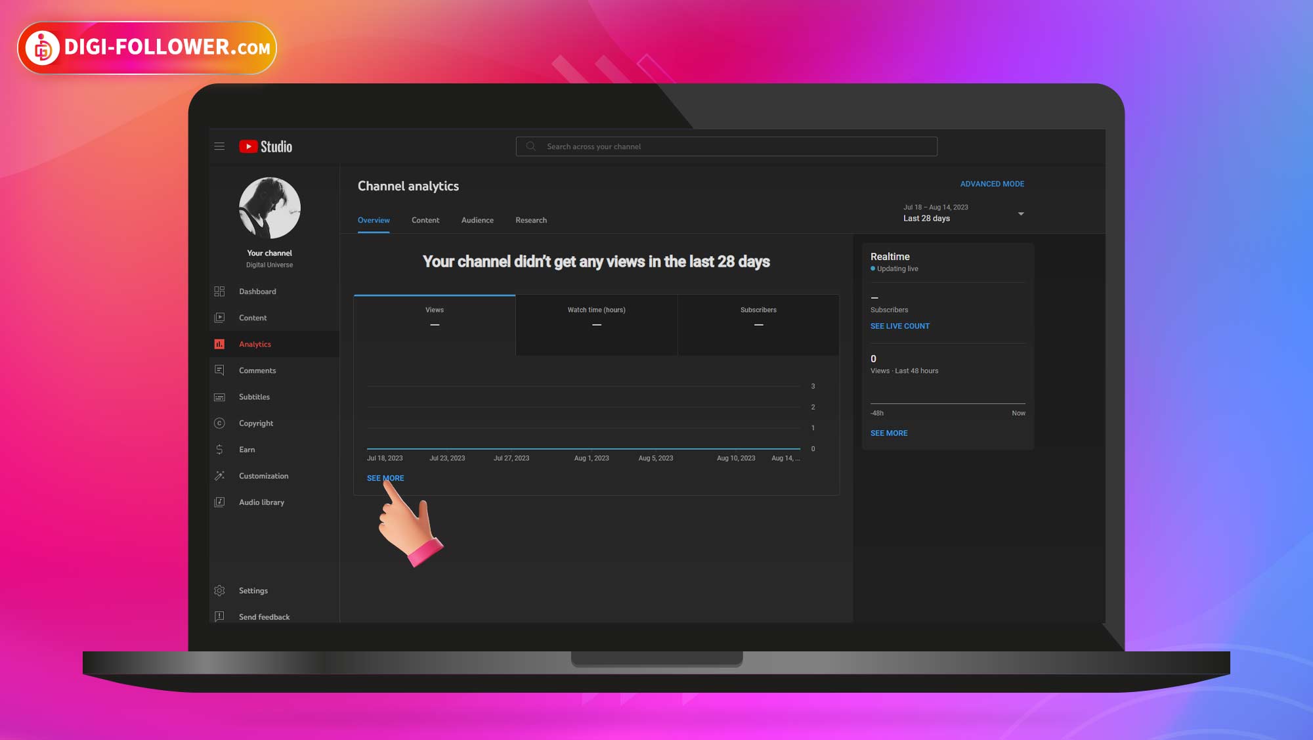
Task: Open ADVANCED MODE
Action: point(992,184)
